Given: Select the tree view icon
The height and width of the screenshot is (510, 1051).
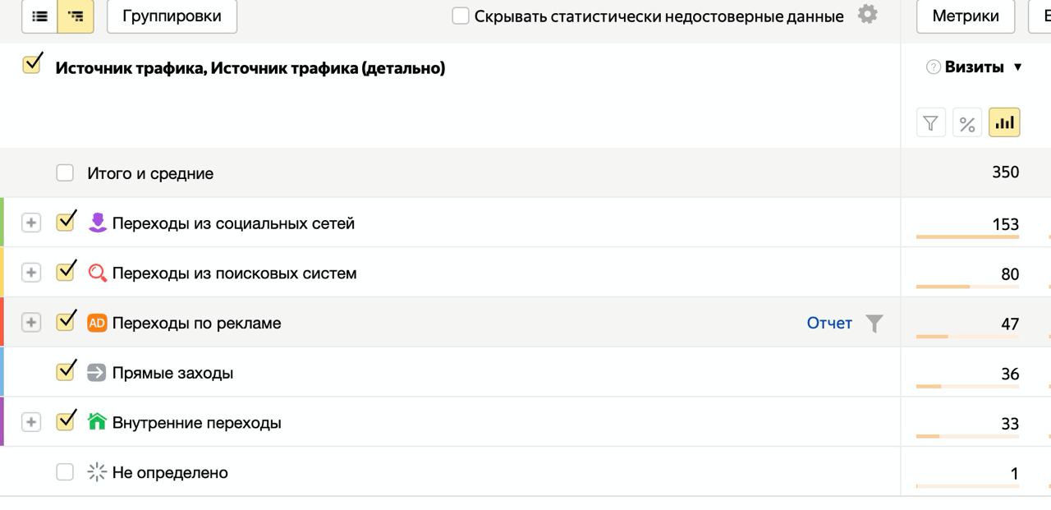Looking at the screenshot, I should pyautogui.click(x=76, y=16).
